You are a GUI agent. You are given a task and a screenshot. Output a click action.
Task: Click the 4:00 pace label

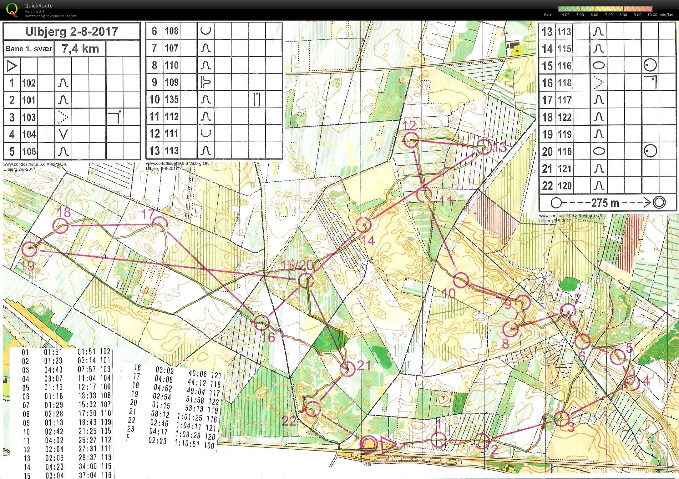(565, 15)
